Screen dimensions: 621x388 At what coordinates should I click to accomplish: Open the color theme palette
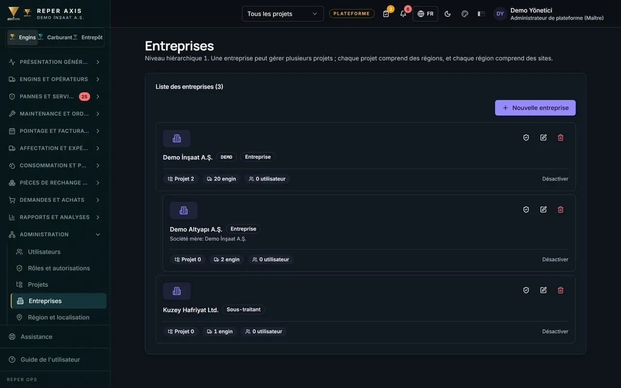coord(465,14)
